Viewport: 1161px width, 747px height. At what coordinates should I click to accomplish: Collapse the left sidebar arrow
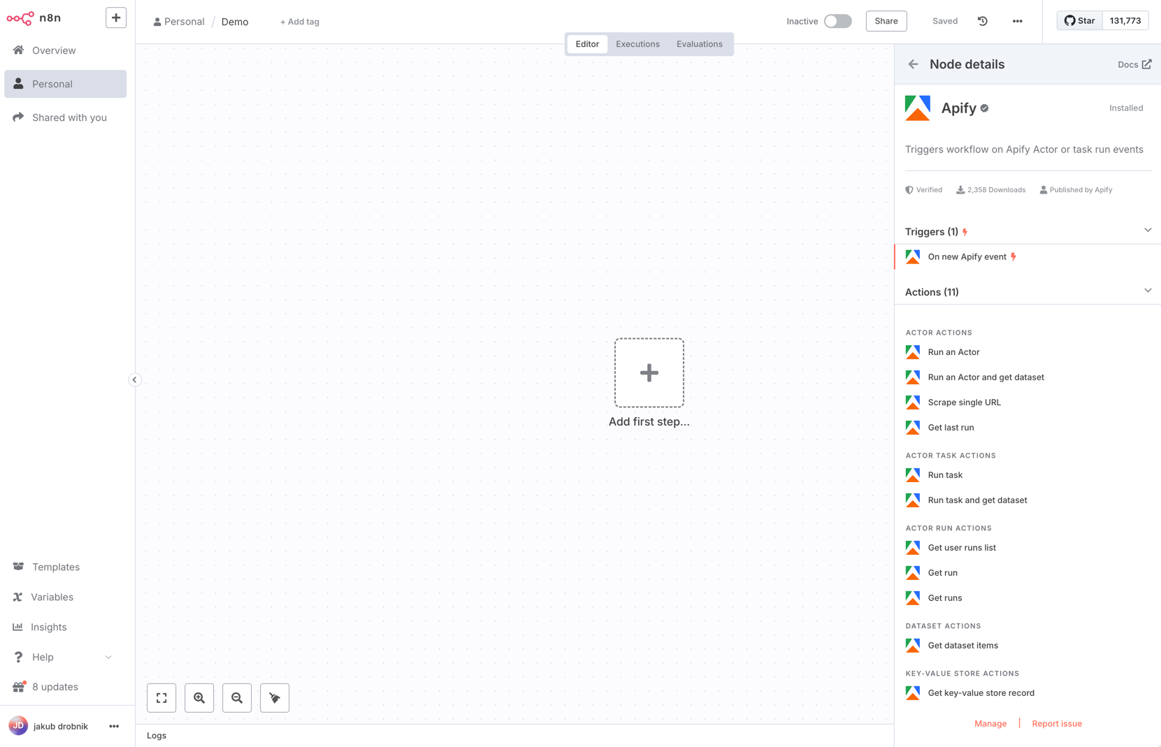click(135, 379)
